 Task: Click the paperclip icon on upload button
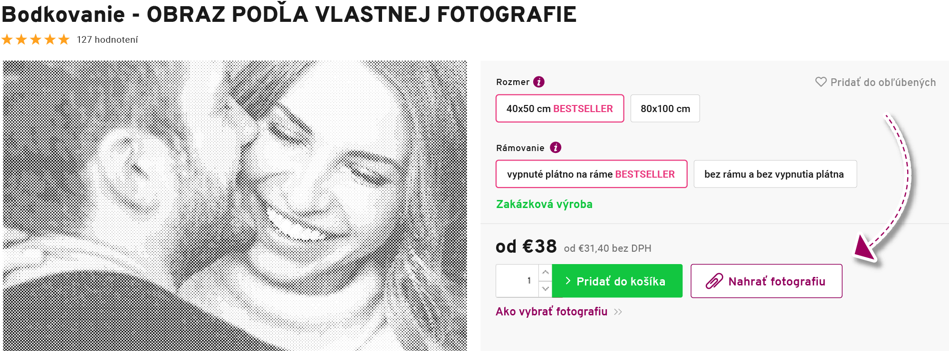pos(714,281)
